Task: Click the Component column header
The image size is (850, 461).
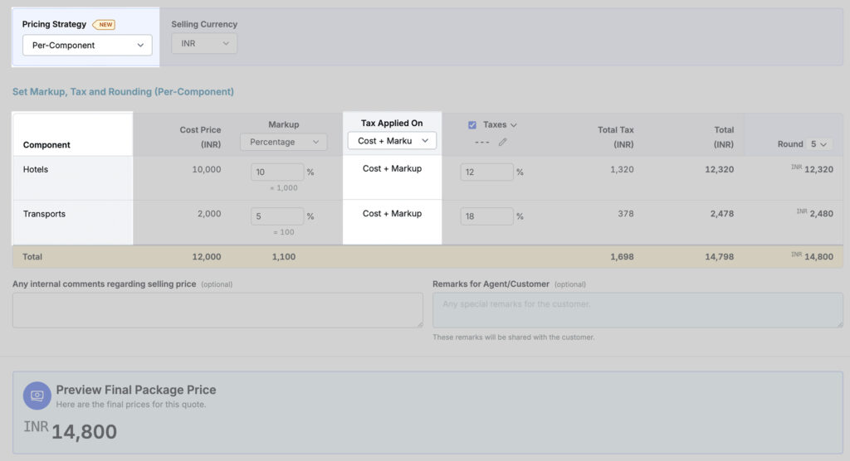Action: 46,144
